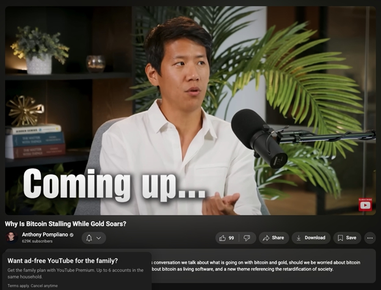381x290 pixels.
Task: Open the three-dot more actions menu
Action: click(370, 238)
